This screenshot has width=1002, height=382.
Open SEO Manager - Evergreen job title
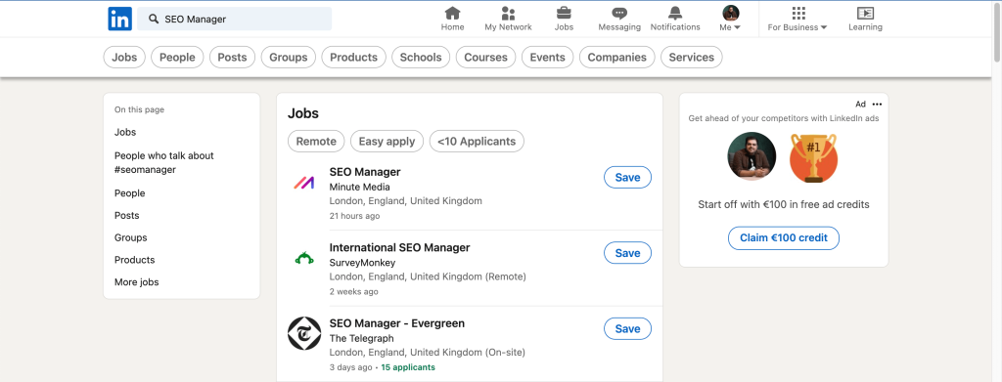coord(397,323)
